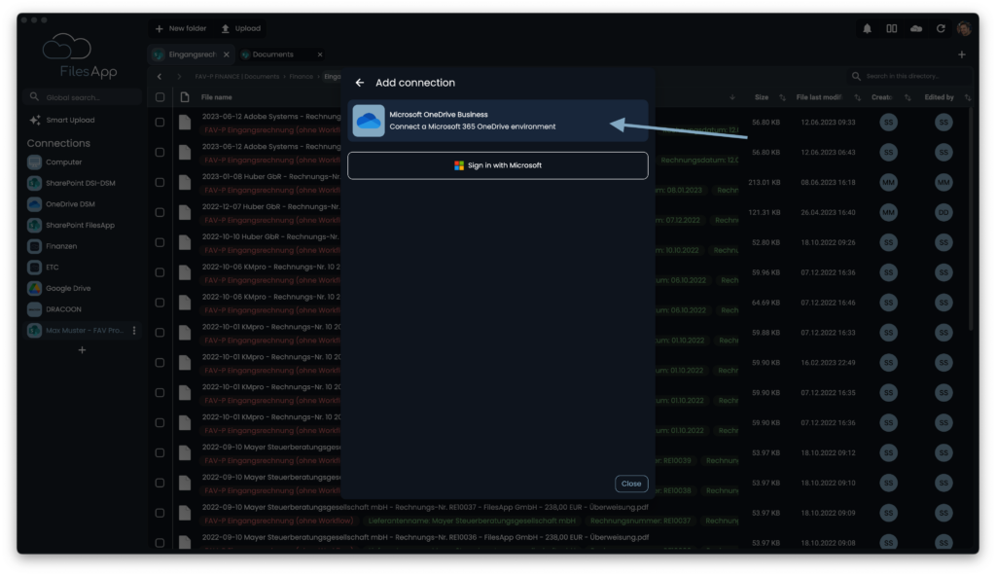The height and width of the screenshot is (575, 996).
Task: Click the Finance breadcrumb
Action: pyautogui.click(x=302, y=76)
